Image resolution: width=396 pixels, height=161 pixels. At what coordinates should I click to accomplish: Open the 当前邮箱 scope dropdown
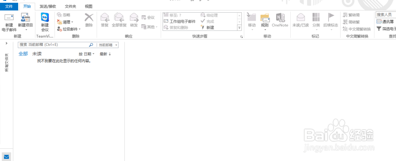click(108, 45)
